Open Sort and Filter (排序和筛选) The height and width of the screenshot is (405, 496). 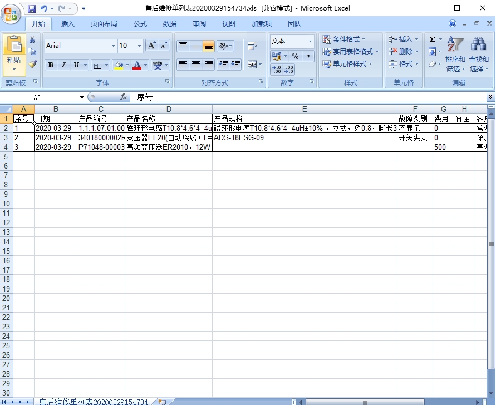pos(455,55)
